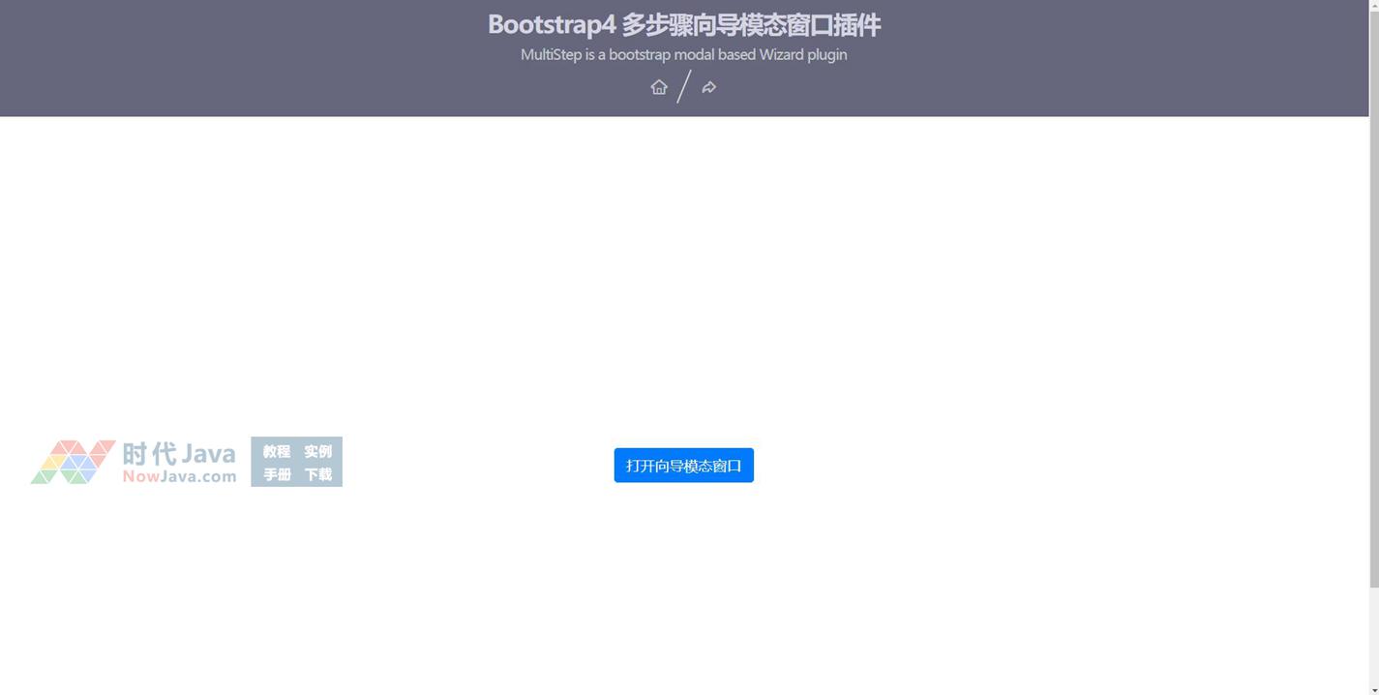This screenshot has width=1379, height=695.
Task: Click the empty scrollbar track below thumb
Action: (1373, 639)
